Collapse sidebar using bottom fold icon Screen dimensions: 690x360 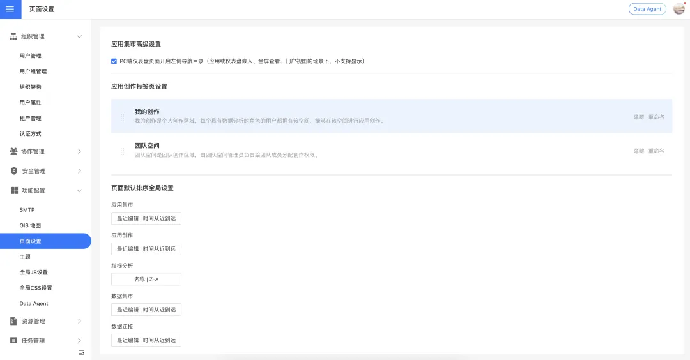pyautogui.click(x=81, y=352)
